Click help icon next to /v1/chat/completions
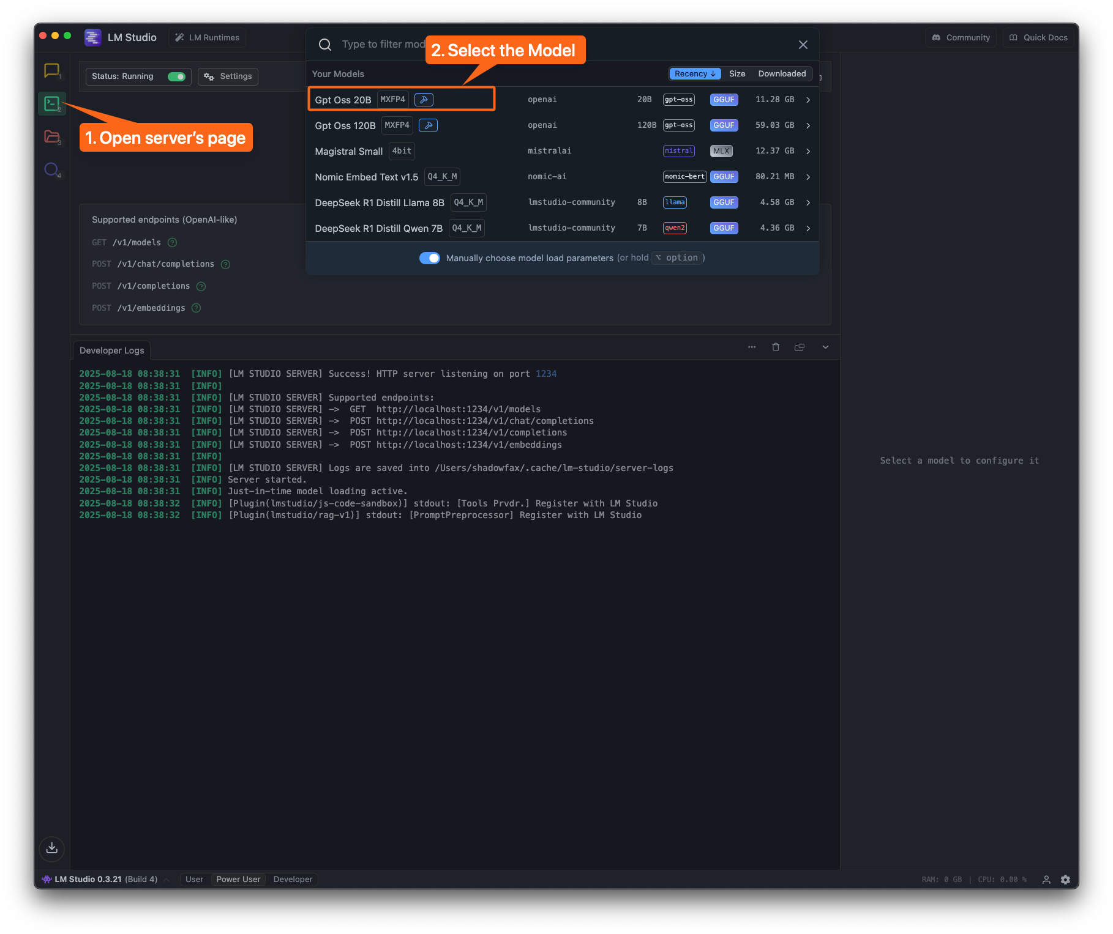This screenshot has height=934, width=1113. [x=225, y=264]
